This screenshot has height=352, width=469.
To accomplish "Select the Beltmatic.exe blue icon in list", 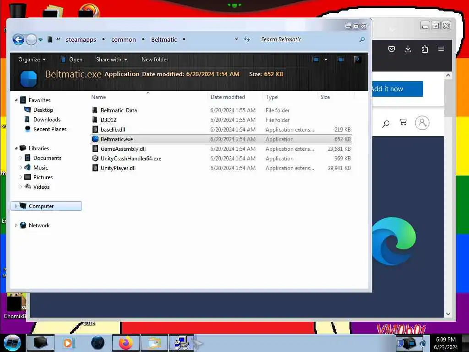I will (95, 139).
